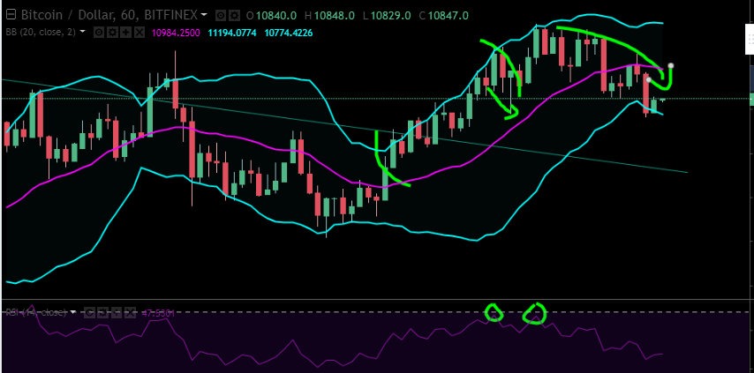Click the high price value 10848.0

pos(336,15)
